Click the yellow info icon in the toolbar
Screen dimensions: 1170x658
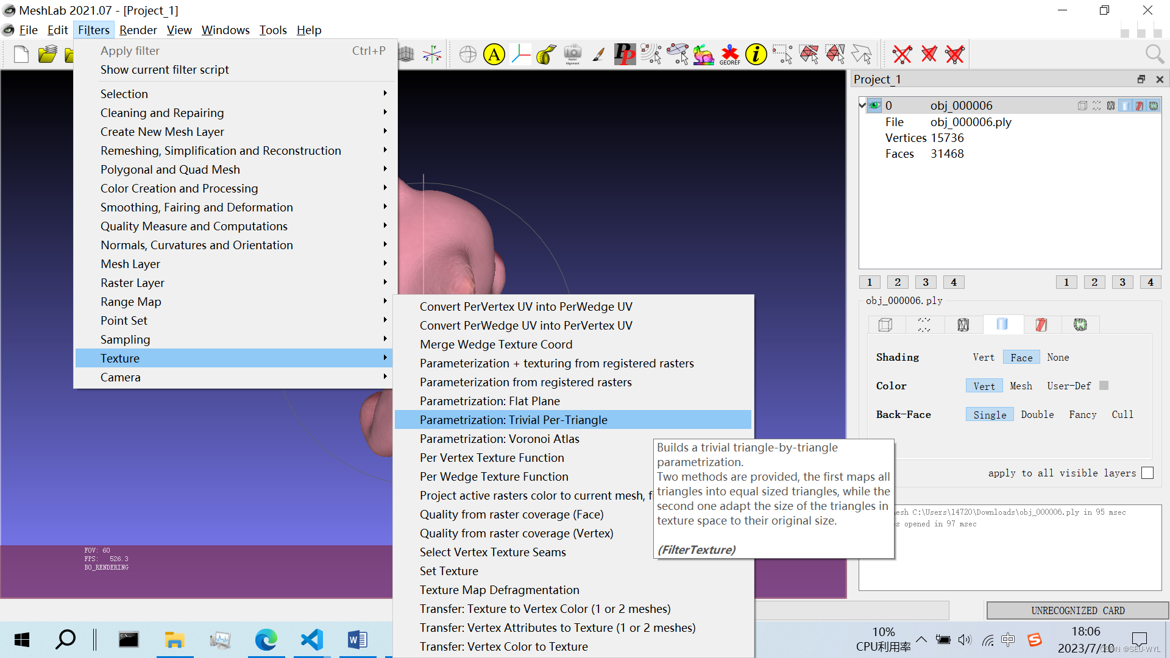(756, 55)
